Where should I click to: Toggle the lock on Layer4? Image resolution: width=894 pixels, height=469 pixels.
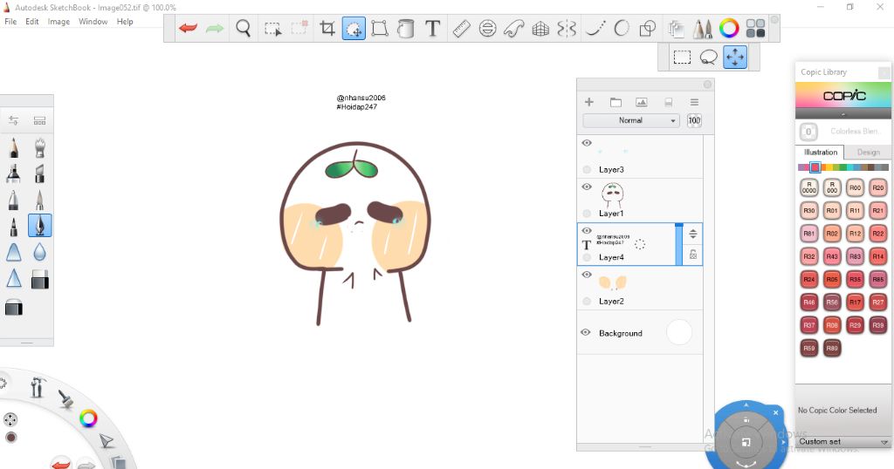[x=692, y=255]
